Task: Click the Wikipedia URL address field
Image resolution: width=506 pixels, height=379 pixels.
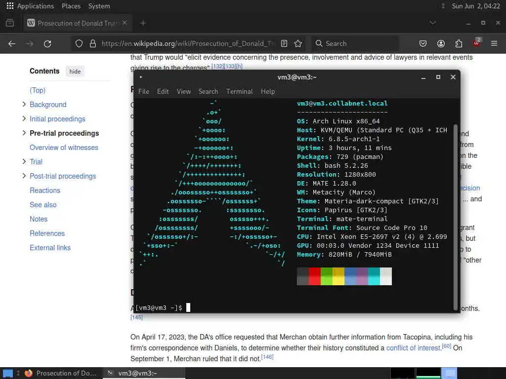Action: pyautogui.click(x=188, y=43)
